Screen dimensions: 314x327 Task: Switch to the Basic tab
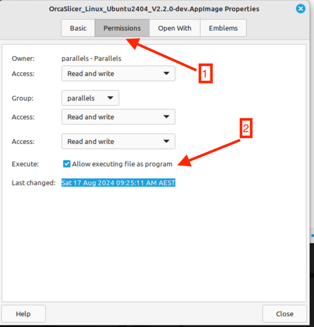(x=78, y=28)
